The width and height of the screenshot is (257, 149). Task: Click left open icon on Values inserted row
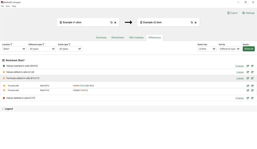248,66
